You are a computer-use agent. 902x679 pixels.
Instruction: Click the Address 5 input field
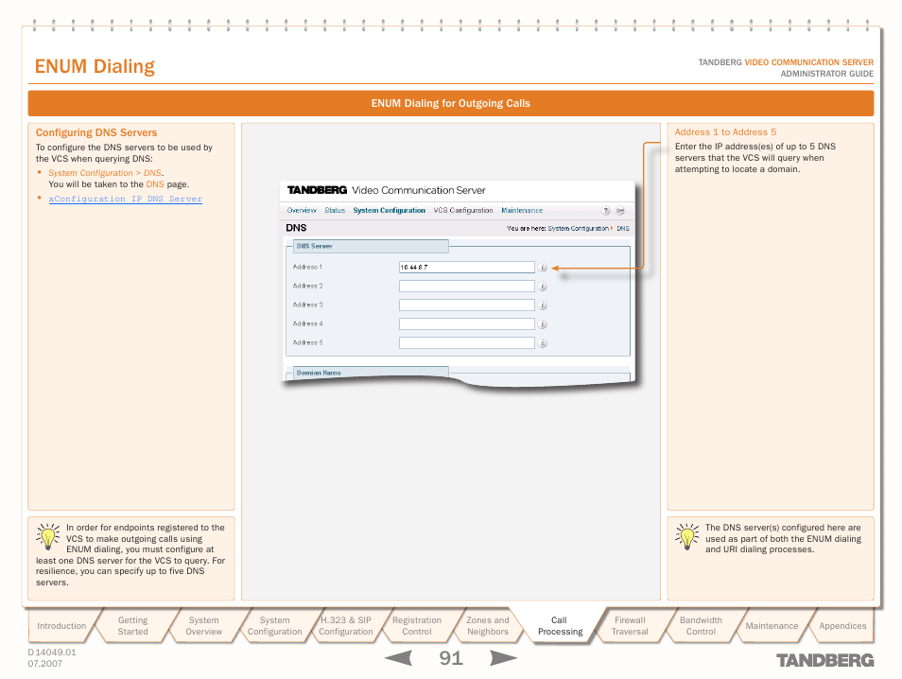pyautogui.click(x=466, y=343)
